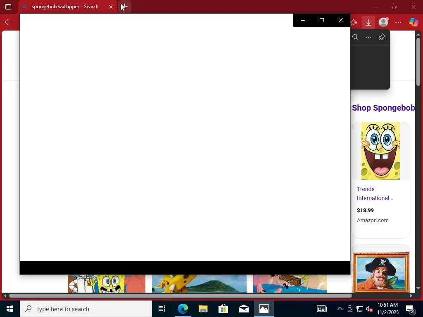Close the Photos window
Screen dimensions: 423x317
pyautogui.click(x=341, y=20)
